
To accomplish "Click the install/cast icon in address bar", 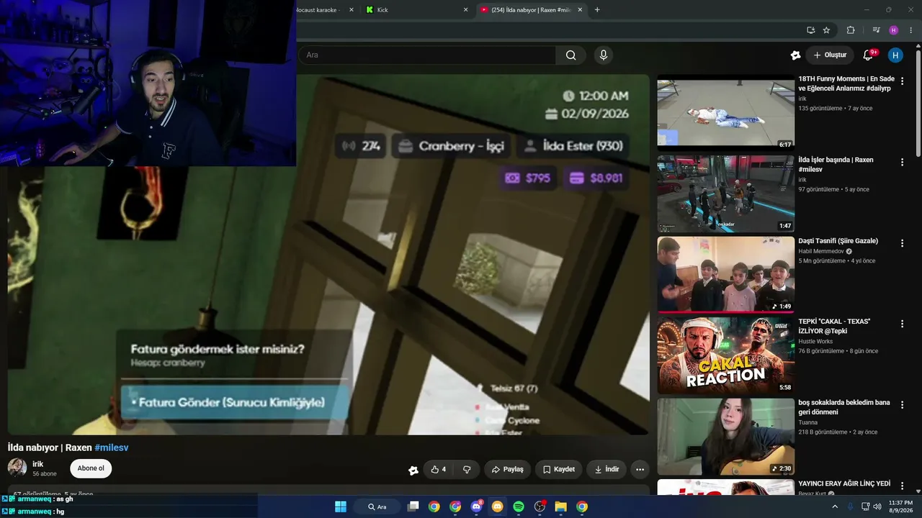I will pyautogui.click(x=810, y=30).
